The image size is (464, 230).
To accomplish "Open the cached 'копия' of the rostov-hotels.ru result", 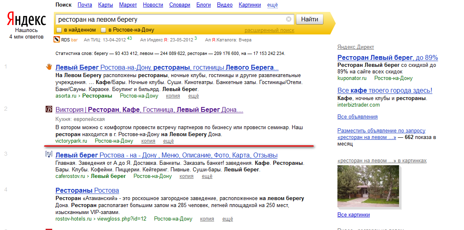I will 207,219.
